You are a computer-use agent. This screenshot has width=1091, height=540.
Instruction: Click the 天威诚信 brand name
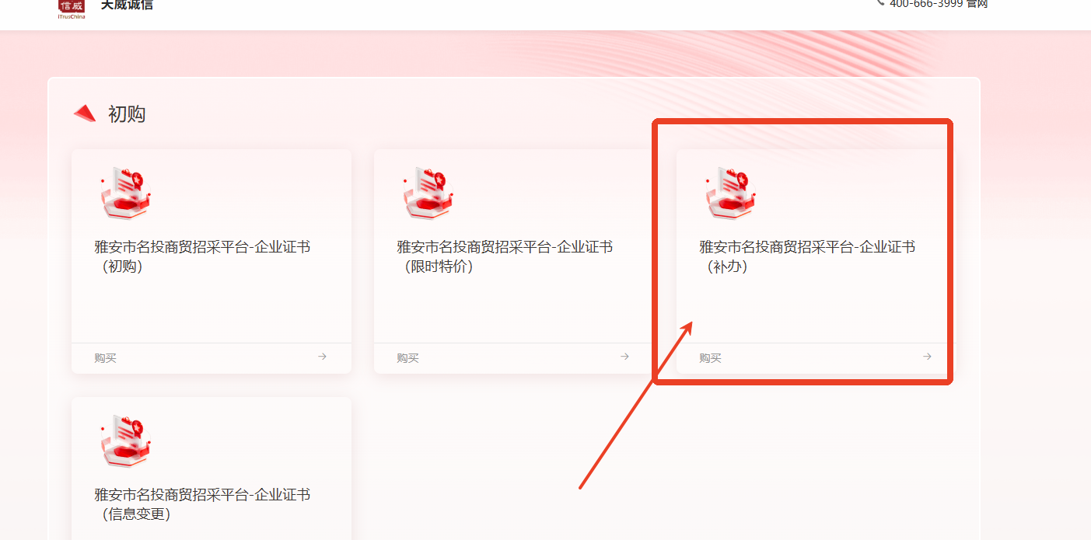pos(127,5)
